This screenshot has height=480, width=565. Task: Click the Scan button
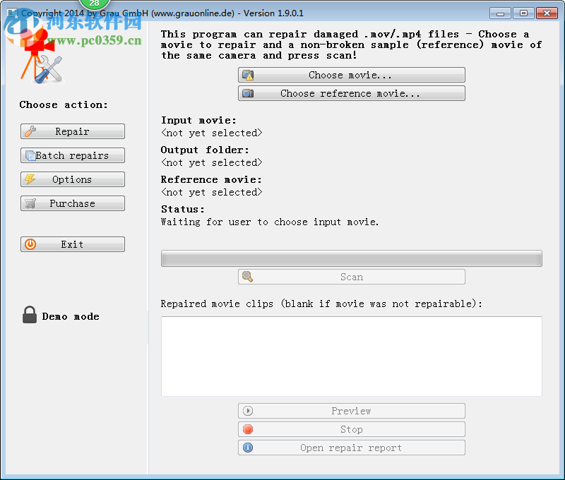coord(351,277)
